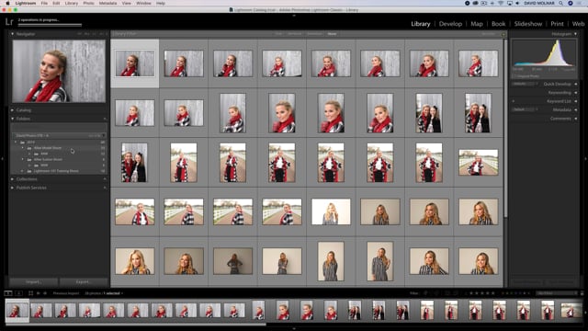Open the Apple menu

pos(7,3)
